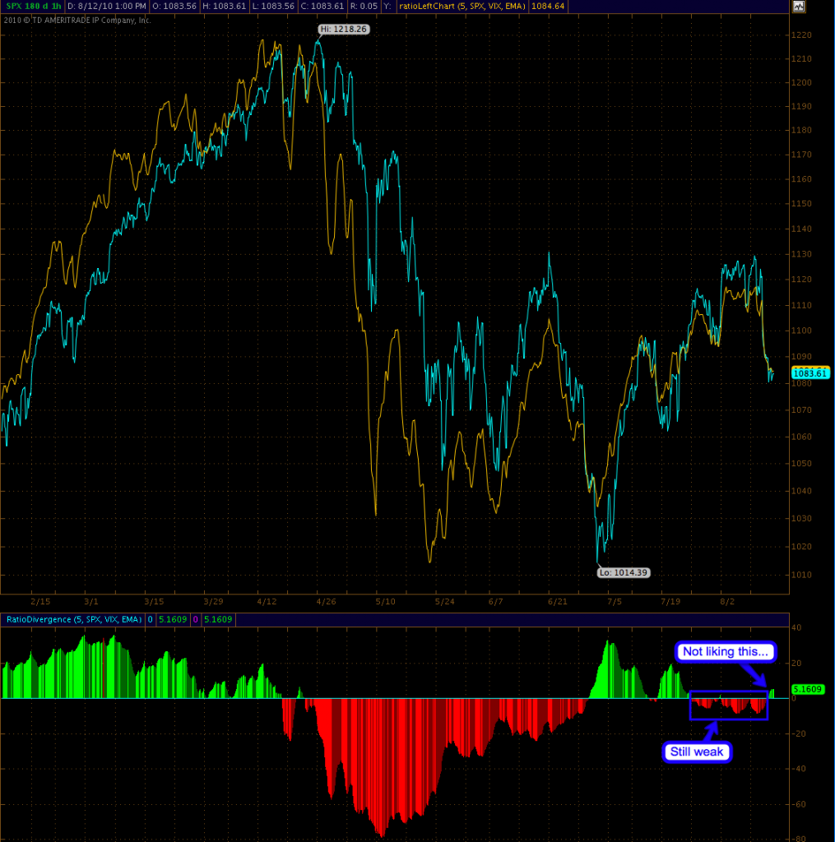The image size is (835, 842).
Task: Click the magenta 0 value in indicator header
Action: coord(195,620)
